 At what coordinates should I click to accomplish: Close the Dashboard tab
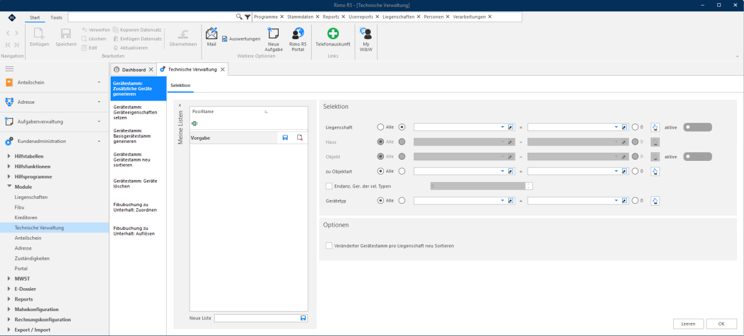pos(151,69)
